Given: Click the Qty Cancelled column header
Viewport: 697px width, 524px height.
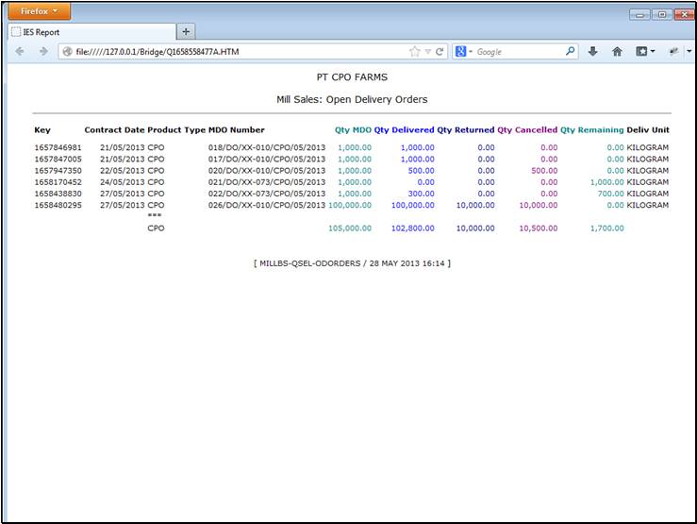Looking at the screenshot, I should pyautogui.click(x=527, y=130).
